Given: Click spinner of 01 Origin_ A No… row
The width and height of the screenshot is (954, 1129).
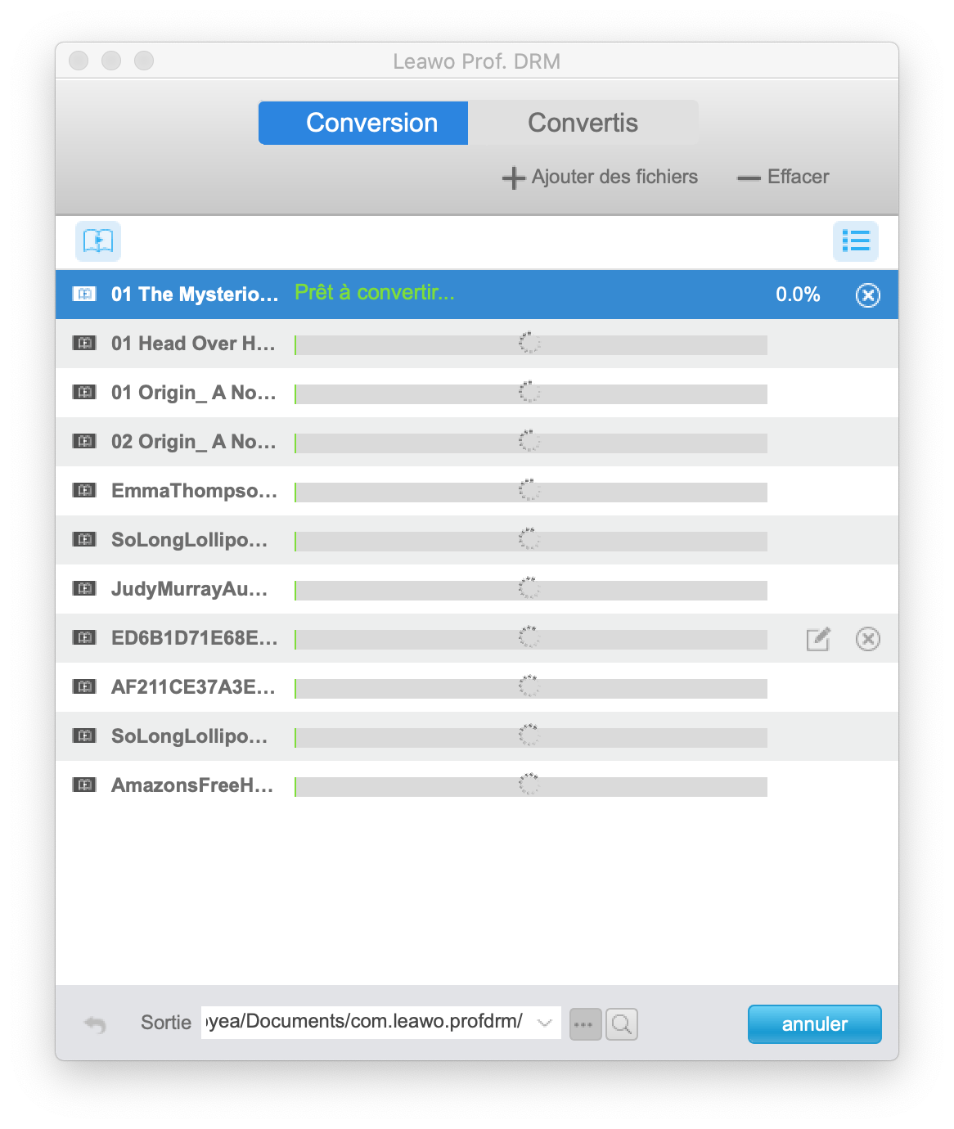Looking at the screenshot, I should click(x=529, y=392).
